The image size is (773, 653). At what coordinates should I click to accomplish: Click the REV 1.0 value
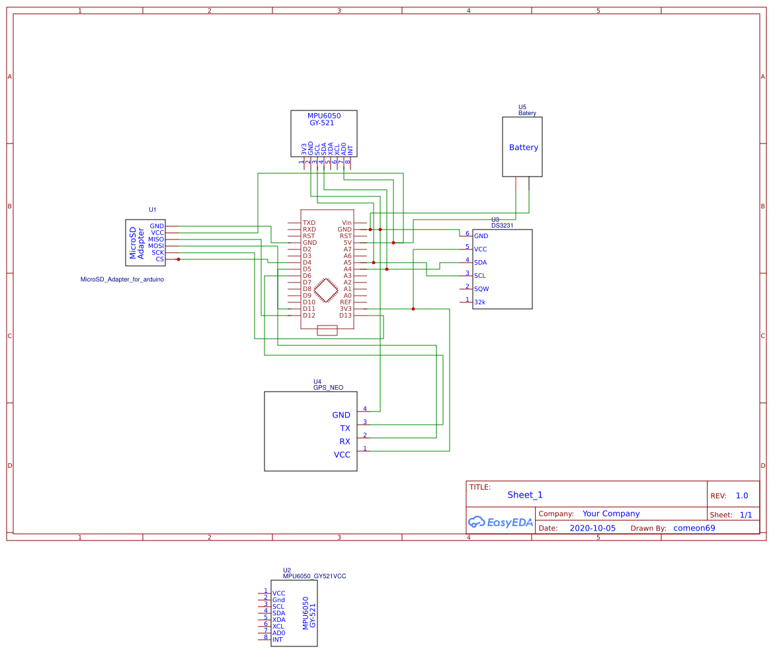click(742, 494)
